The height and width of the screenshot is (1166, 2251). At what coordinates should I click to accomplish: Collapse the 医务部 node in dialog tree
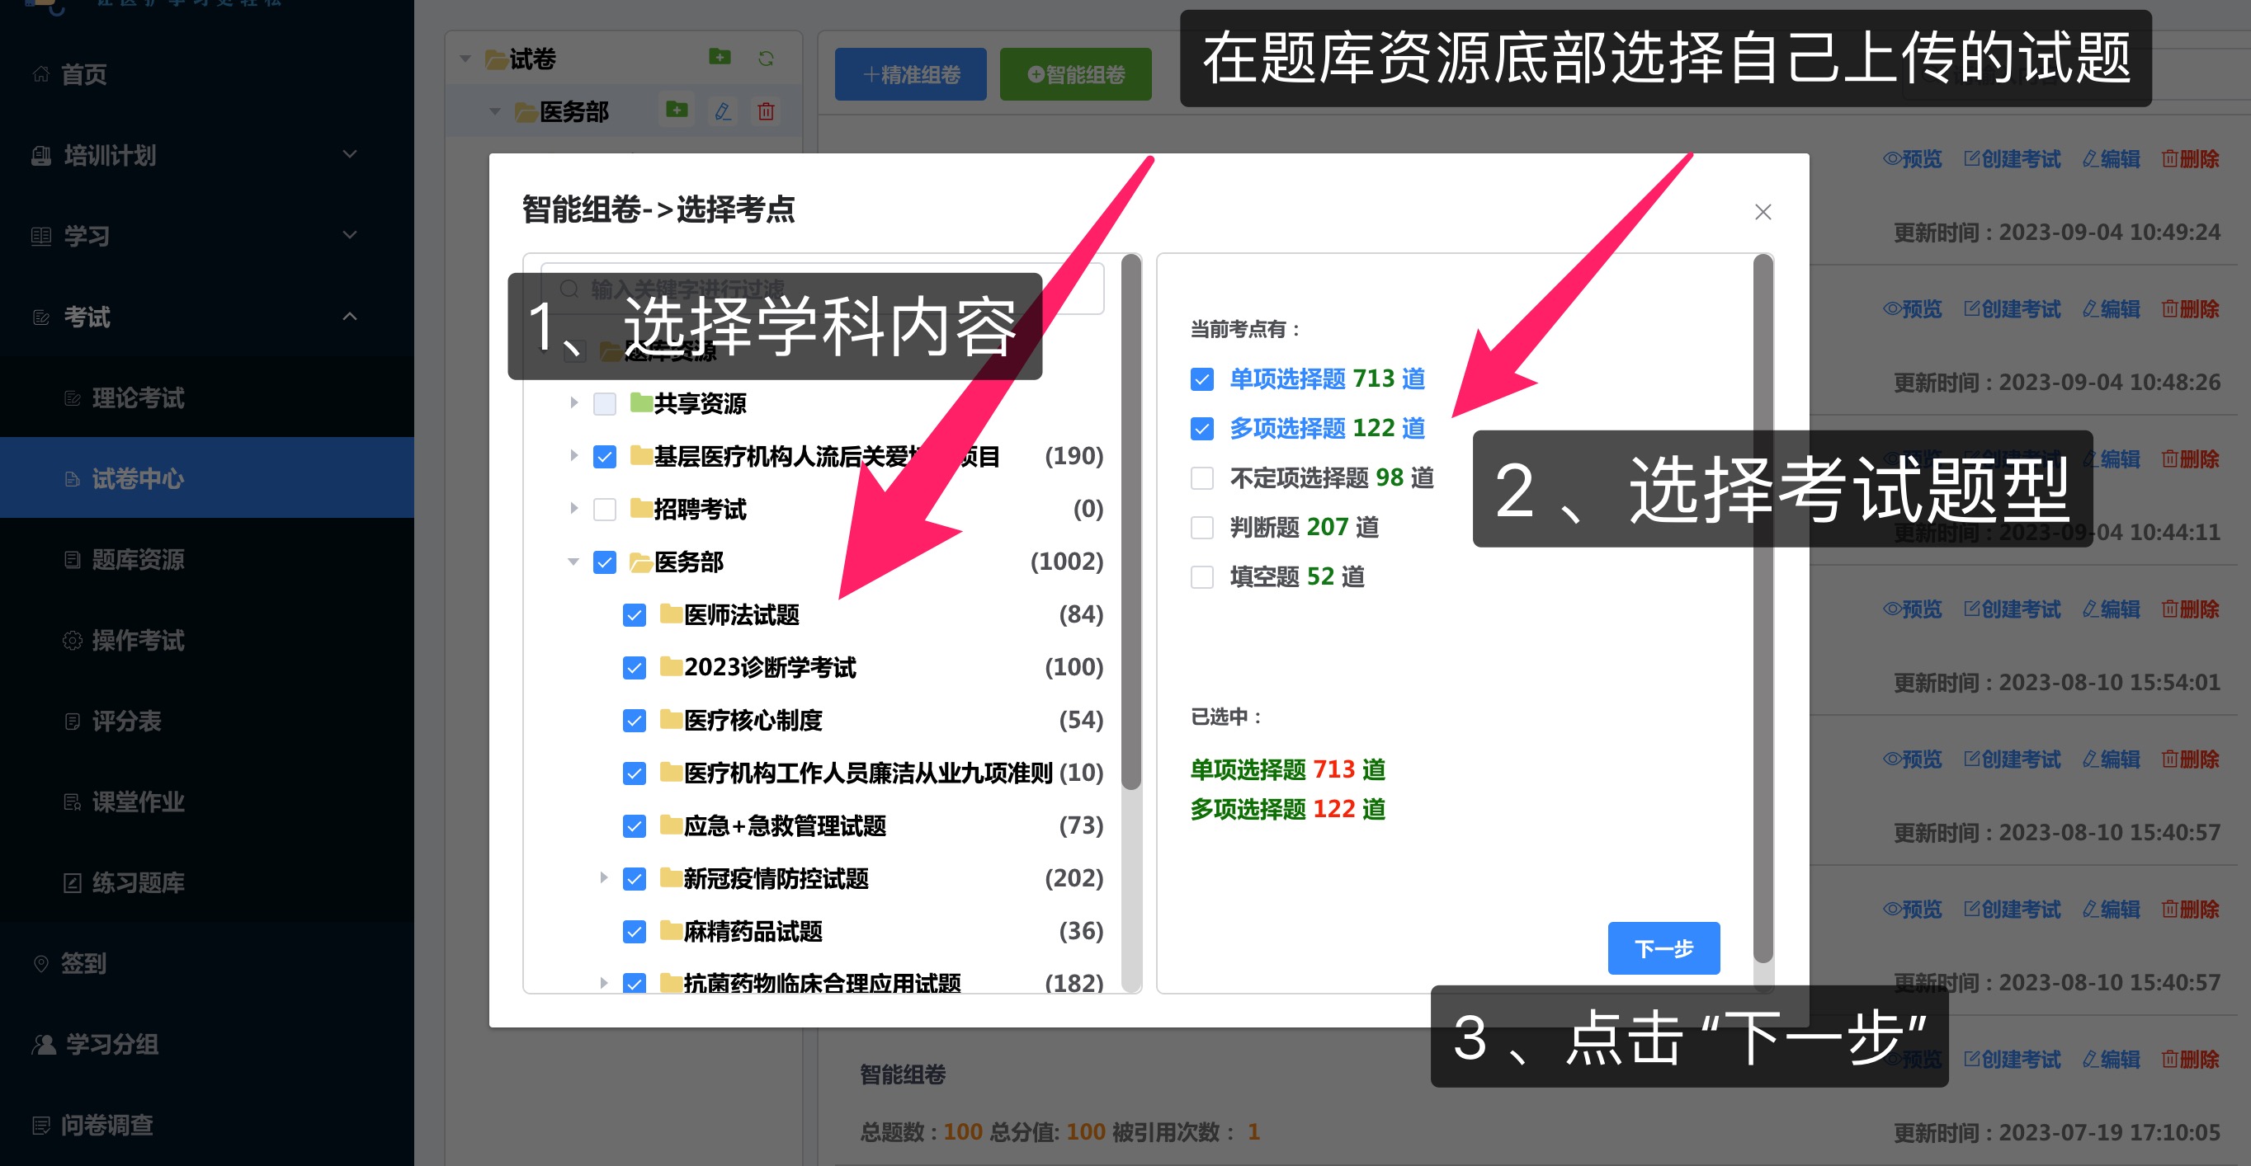pos(573,562)
